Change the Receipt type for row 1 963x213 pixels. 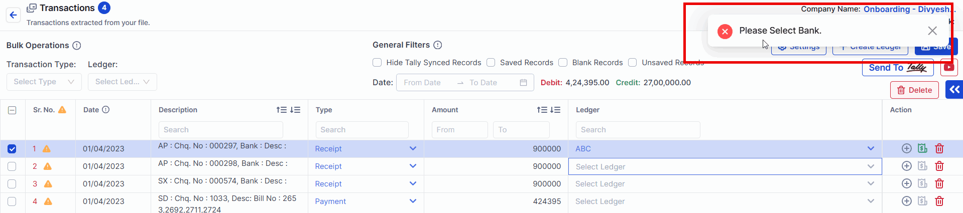[366, 149]
